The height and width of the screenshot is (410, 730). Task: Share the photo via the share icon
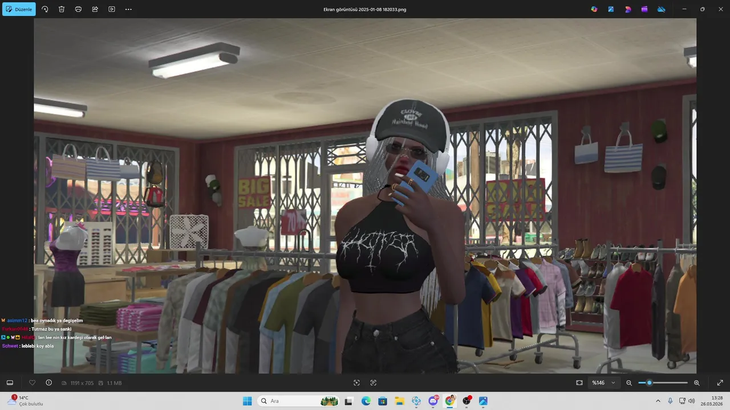(x=95, y=9)
